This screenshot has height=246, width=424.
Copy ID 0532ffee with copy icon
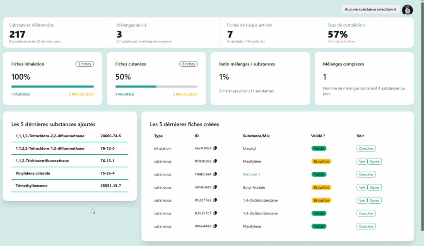(215, 200)
